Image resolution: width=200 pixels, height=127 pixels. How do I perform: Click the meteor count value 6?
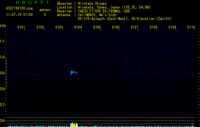click(x=45, y=15)
